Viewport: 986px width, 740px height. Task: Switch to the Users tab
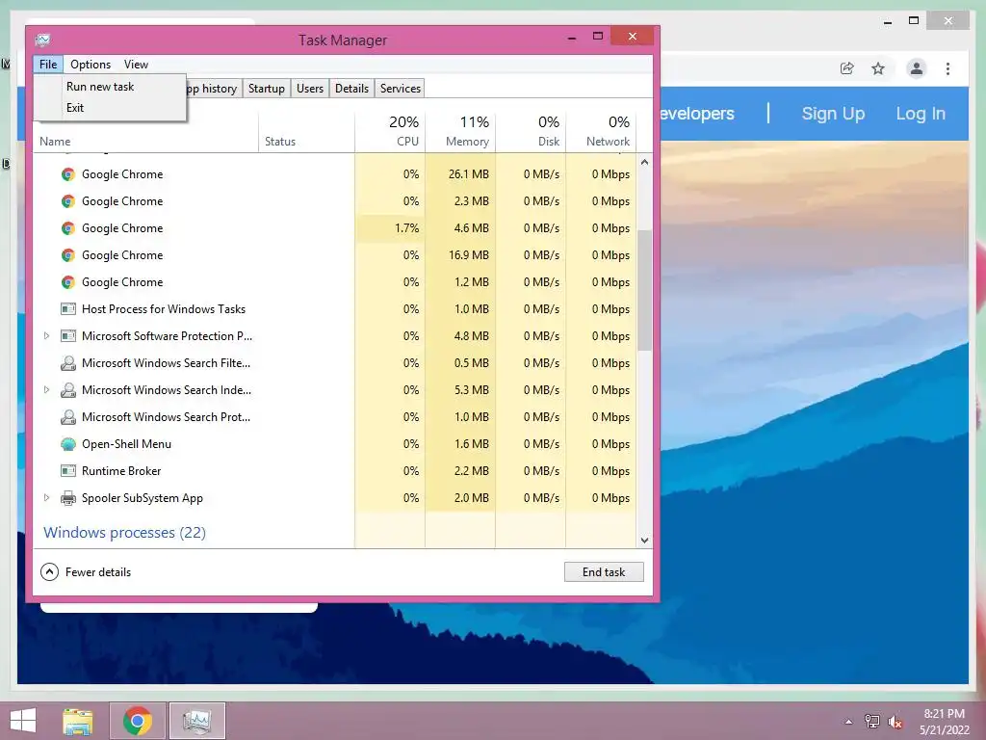pos(310,89)
